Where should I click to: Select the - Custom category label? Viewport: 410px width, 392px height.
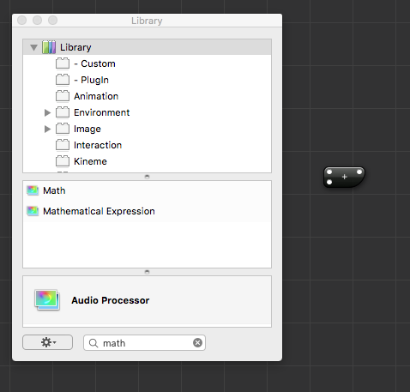94,63
